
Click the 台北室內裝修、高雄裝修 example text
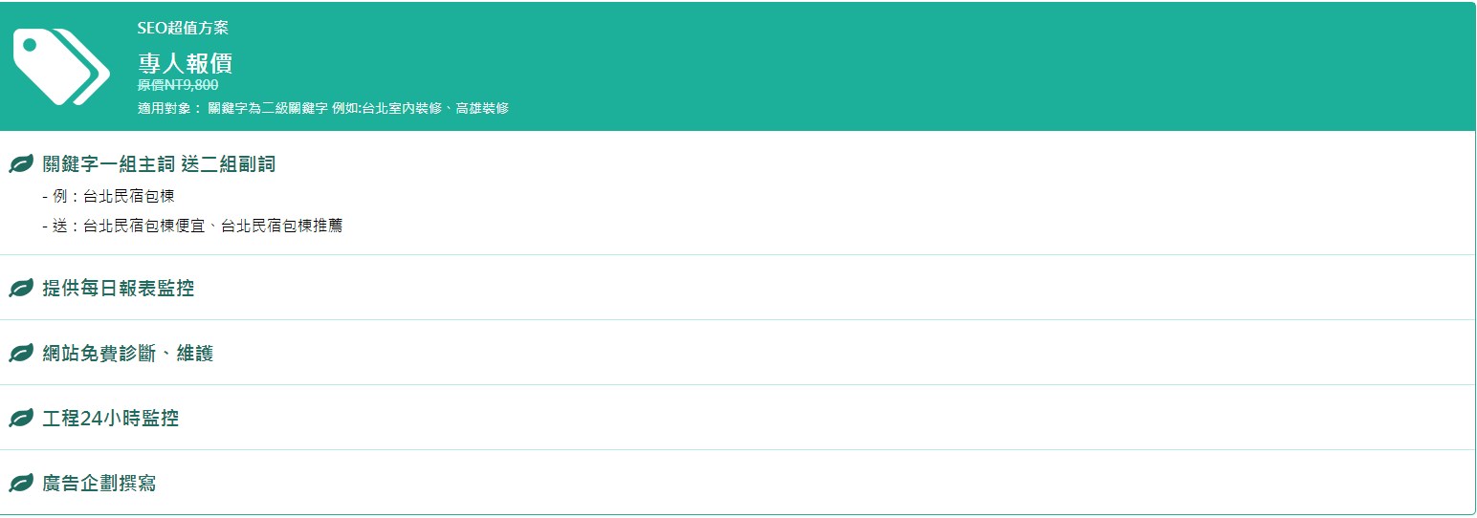click(435, 108)
